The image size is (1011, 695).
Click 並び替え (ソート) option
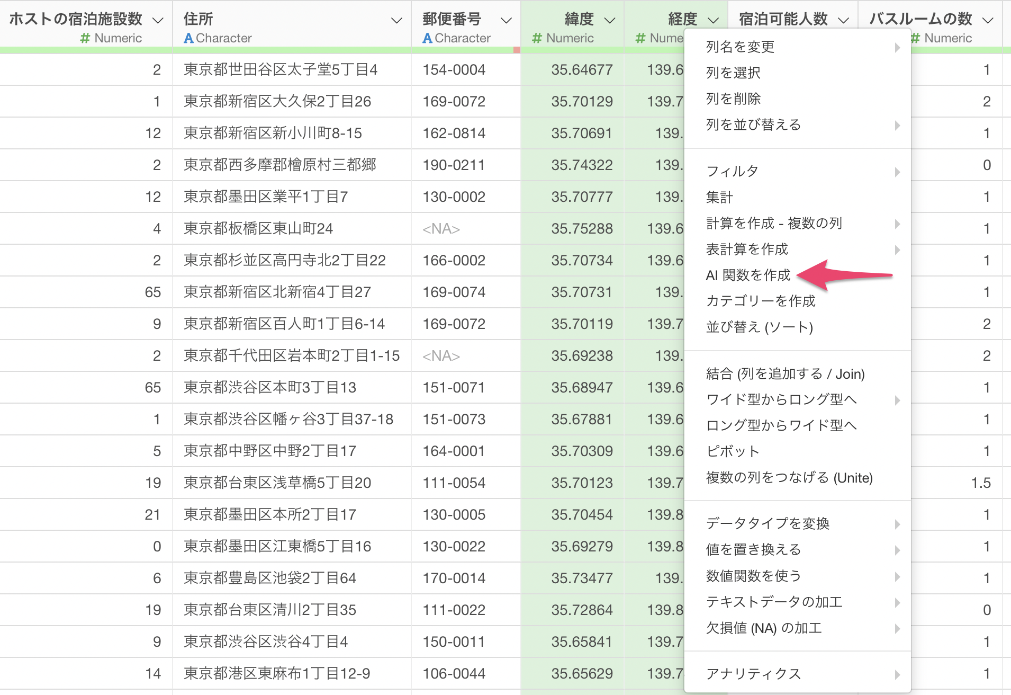click(x=759, y=327)
